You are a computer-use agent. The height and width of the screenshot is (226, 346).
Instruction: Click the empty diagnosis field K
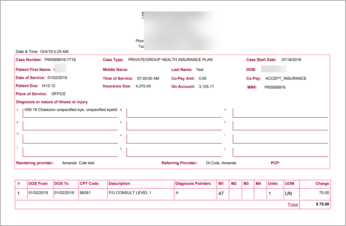[174, 152]
